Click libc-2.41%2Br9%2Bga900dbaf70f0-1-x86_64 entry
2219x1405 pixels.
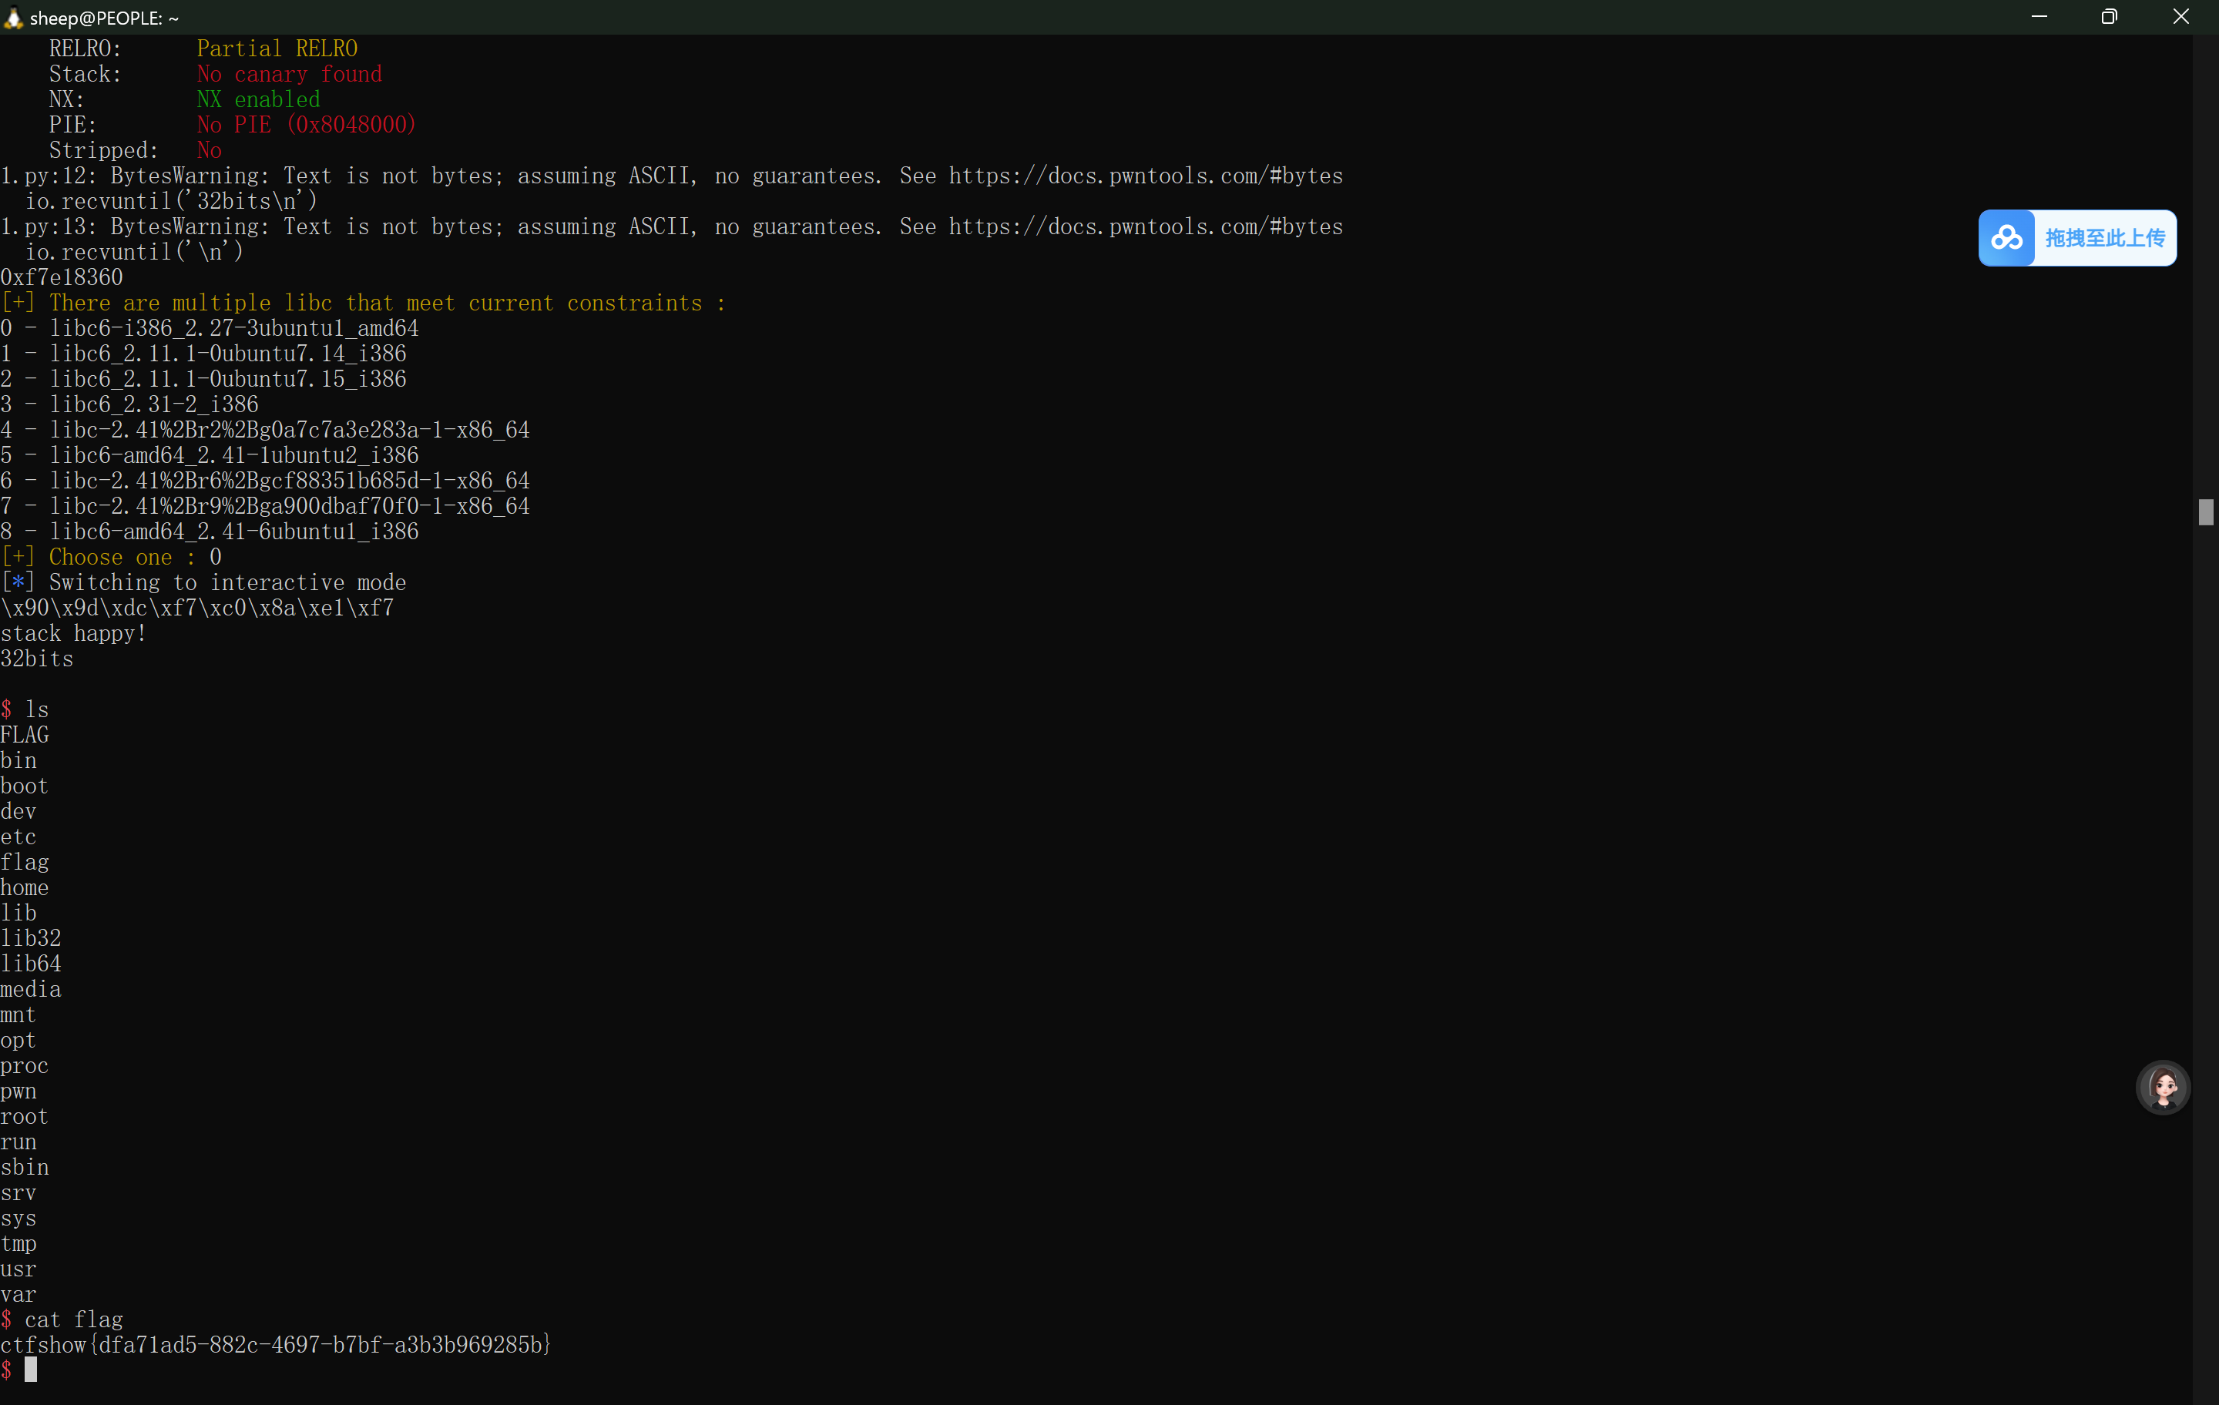point(290,506)
